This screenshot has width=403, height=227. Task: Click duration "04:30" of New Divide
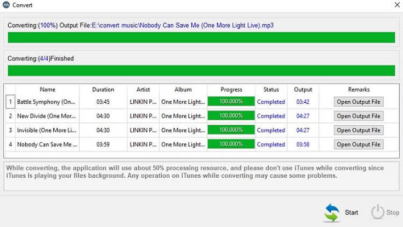pos(103,116)
